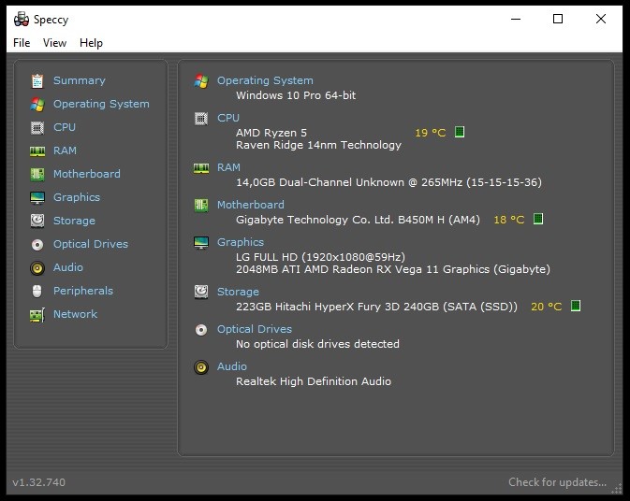Open the View menu

[x=54, y=43]
